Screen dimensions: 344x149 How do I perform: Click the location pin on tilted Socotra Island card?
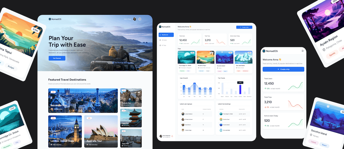coord(311,135)
